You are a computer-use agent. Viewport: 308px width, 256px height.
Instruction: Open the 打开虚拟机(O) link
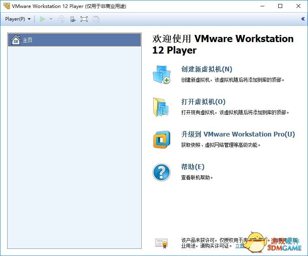(x=203, y=102)
